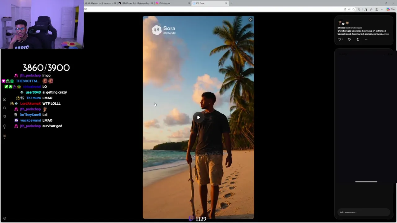Screen dimensions: 397x223
Task: Click chat user 'wackoswami'
Action: [30, 120]
